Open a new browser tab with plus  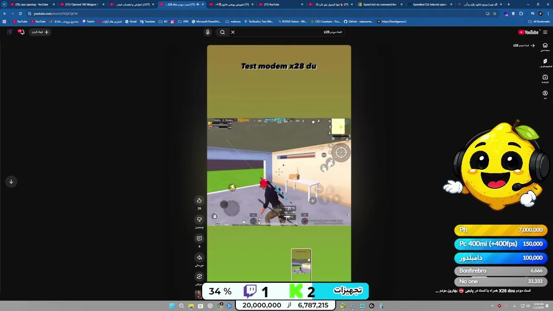tap(509, 4)
